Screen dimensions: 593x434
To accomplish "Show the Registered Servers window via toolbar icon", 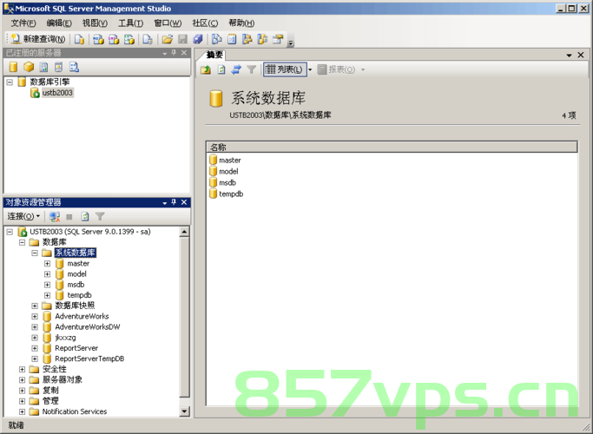I will (x=217, y=39).
